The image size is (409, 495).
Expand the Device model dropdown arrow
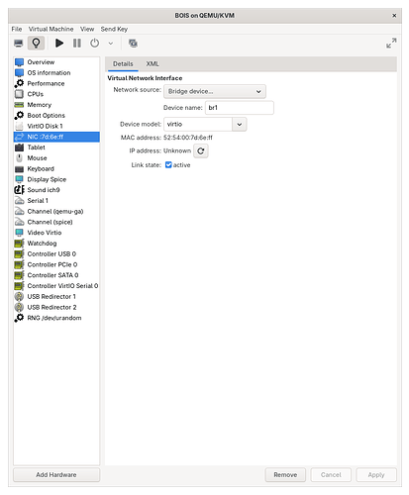(240, 125)
